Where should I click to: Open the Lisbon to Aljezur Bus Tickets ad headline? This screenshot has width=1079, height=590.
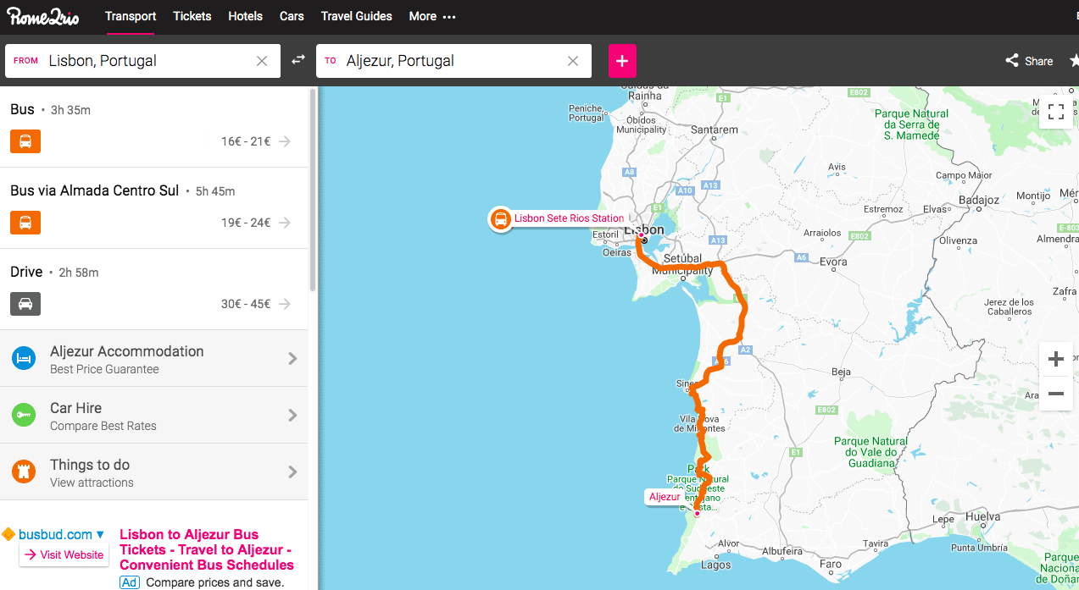coord(207,549)
